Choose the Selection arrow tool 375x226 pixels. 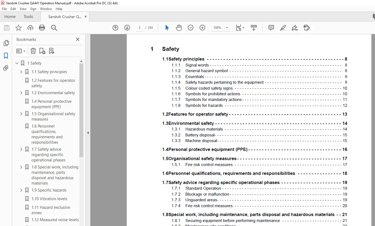[167, 28]
